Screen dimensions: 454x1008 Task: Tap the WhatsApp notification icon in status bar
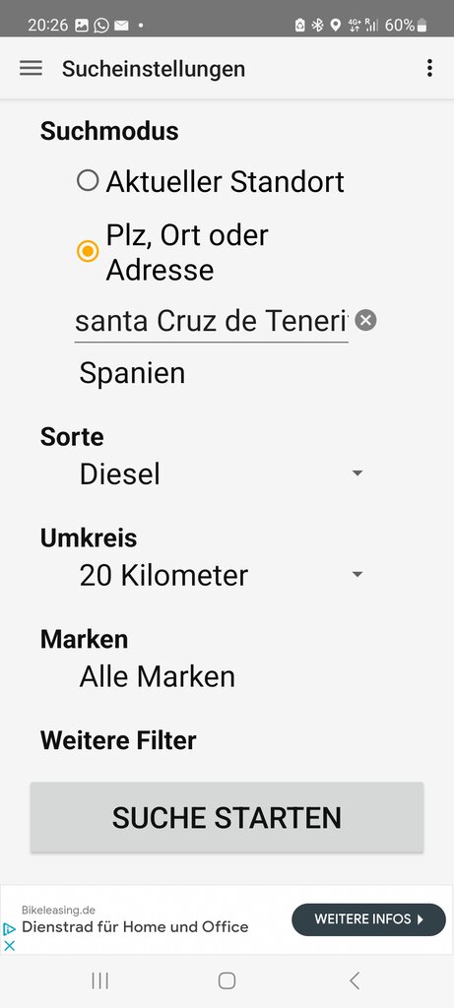coord(101,25)
